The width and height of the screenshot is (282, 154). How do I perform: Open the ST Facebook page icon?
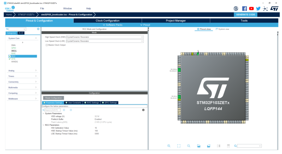coord(244,8)
